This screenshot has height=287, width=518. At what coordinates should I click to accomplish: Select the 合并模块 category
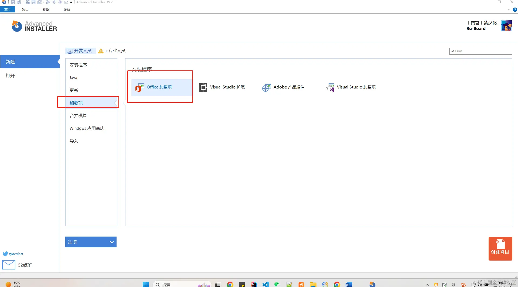pos(91,116)
